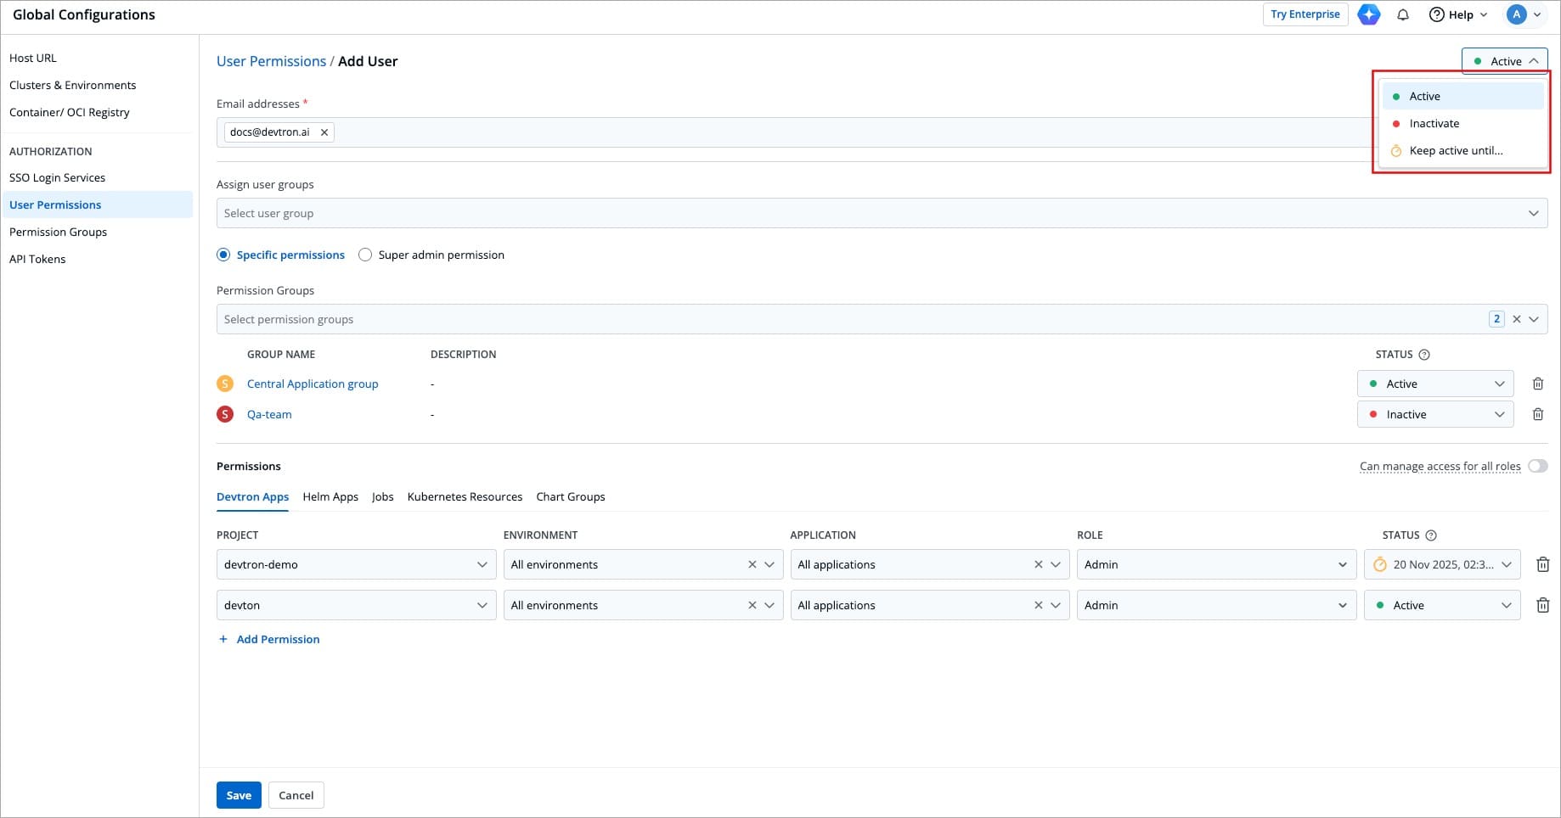Click the notification bell icon

point(1403,14)
